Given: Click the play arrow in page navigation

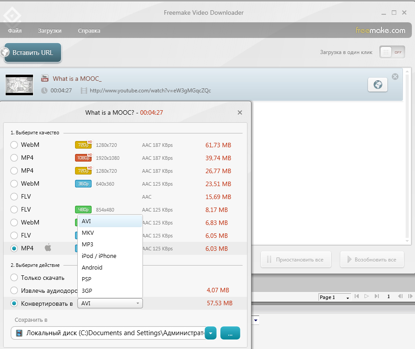Looking at the screenshot, I should pos(367,296).
